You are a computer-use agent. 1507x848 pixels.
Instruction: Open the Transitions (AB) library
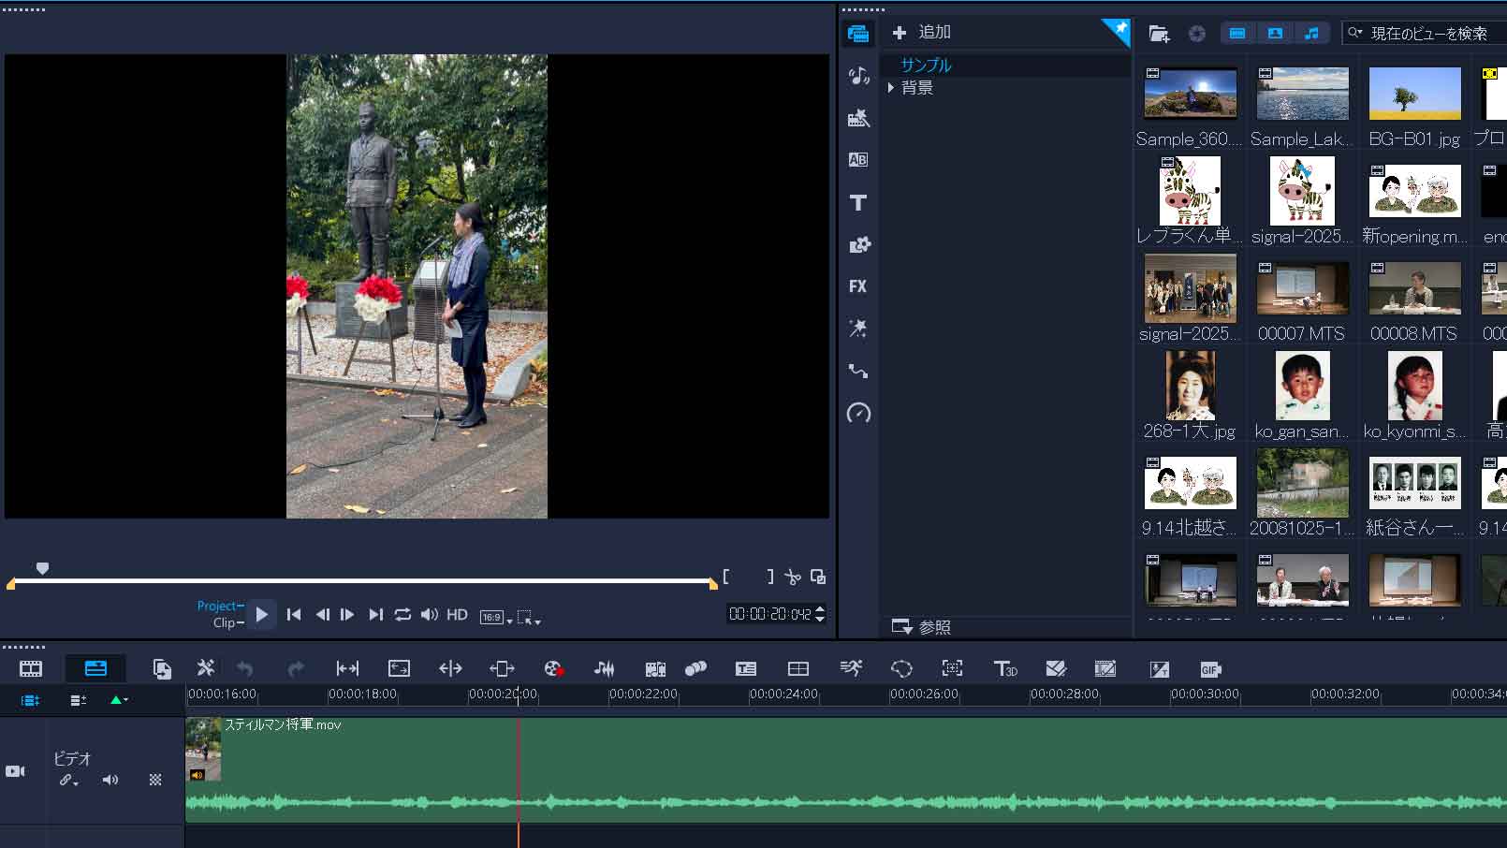tap(857, 160)
